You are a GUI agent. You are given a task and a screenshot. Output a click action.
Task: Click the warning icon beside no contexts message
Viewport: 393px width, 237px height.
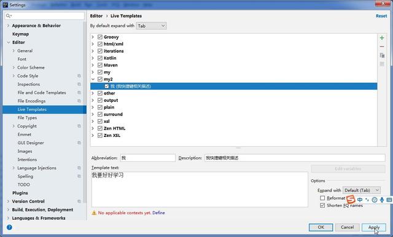[94, 213]
